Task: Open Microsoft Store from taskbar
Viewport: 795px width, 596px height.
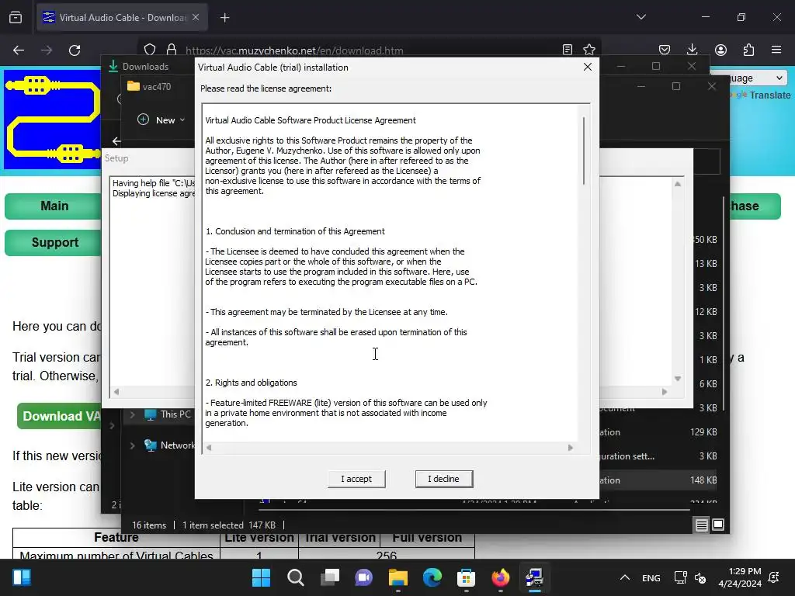Action: (466, 577)
